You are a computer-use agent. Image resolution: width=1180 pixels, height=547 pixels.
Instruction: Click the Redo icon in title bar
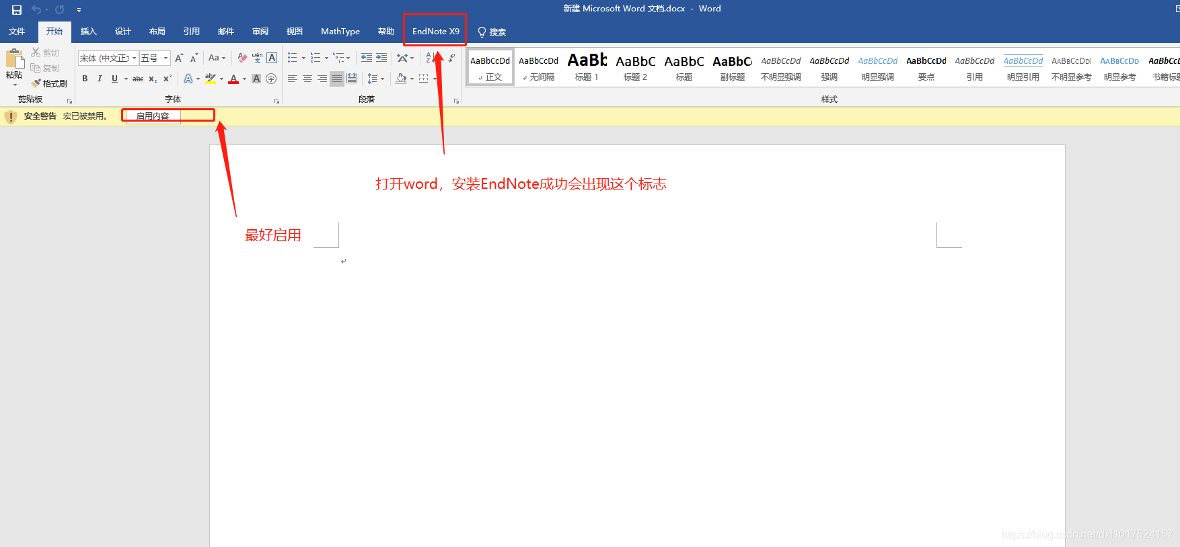(x=59, y=9)
